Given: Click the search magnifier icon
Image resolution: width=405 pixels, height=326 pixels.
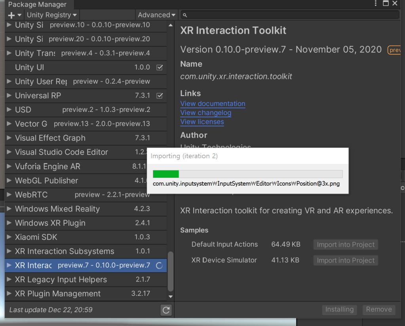Looking at the screenshot, I should [184, 15].
